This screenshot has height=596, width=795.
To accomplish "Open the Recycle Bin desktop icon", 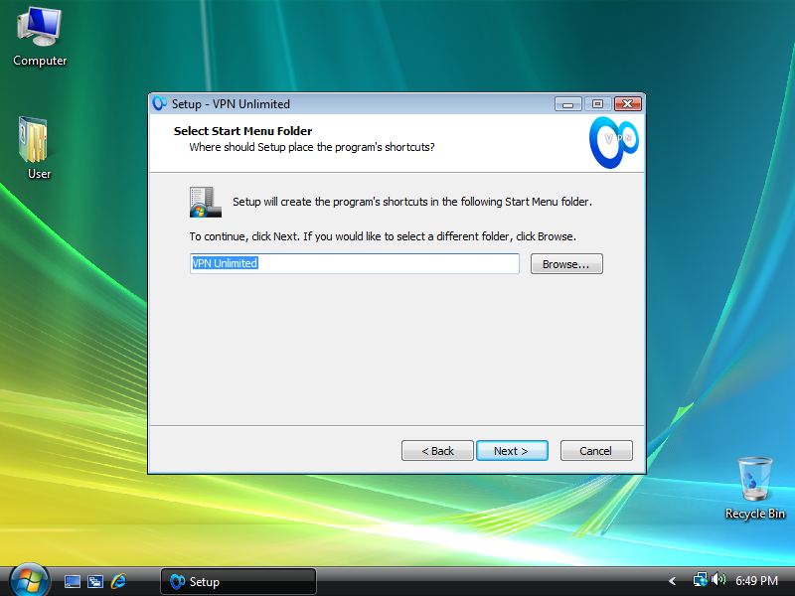I will pos(755,489).
